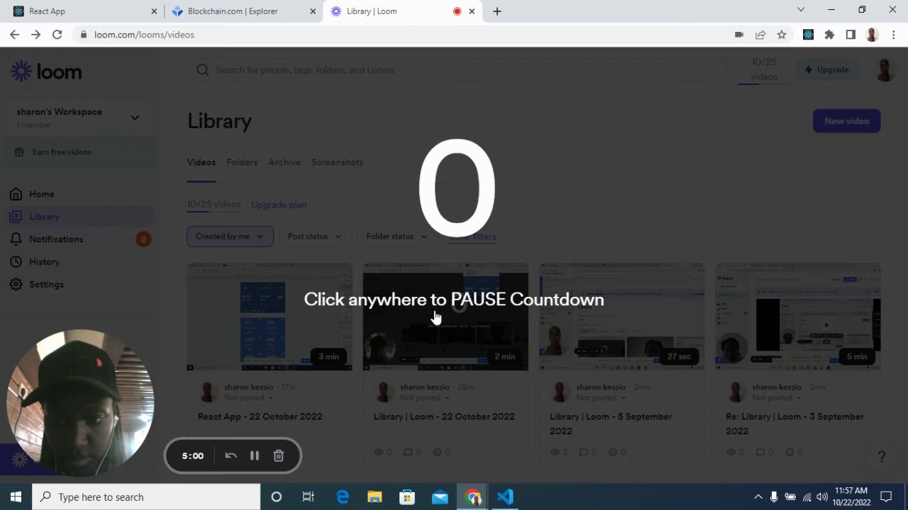Expand Not posted on React App video
This screenshot has width=908, height=510.
pyautogui.click(x=248, y=398)
